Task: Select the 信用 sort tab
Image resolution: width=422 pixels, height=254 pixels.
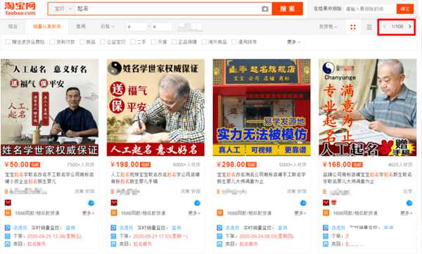Action: pyautogui.click(x=81, y=26)
